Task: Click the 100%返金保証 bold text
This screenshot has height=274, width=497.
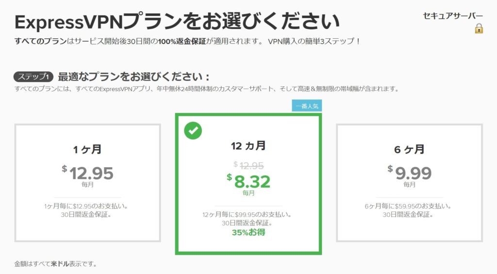Action: (182, 41)
